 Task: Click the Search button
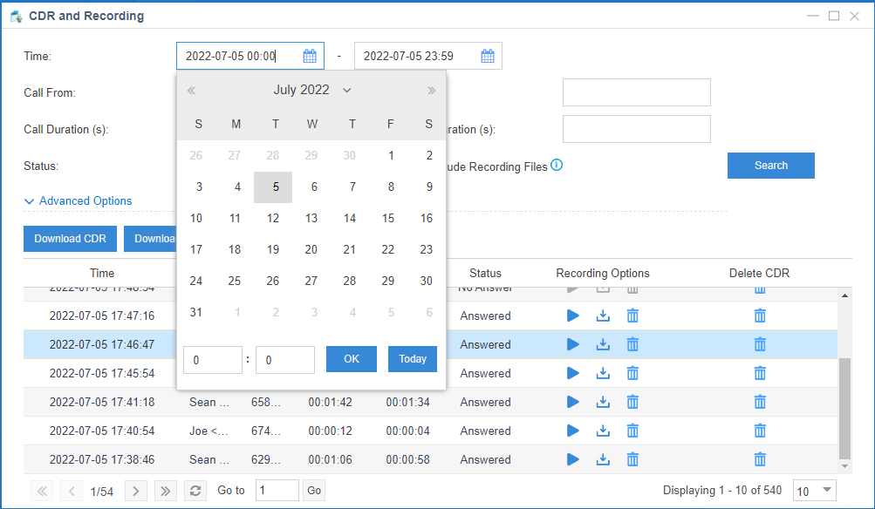click(x=770, y=165)
